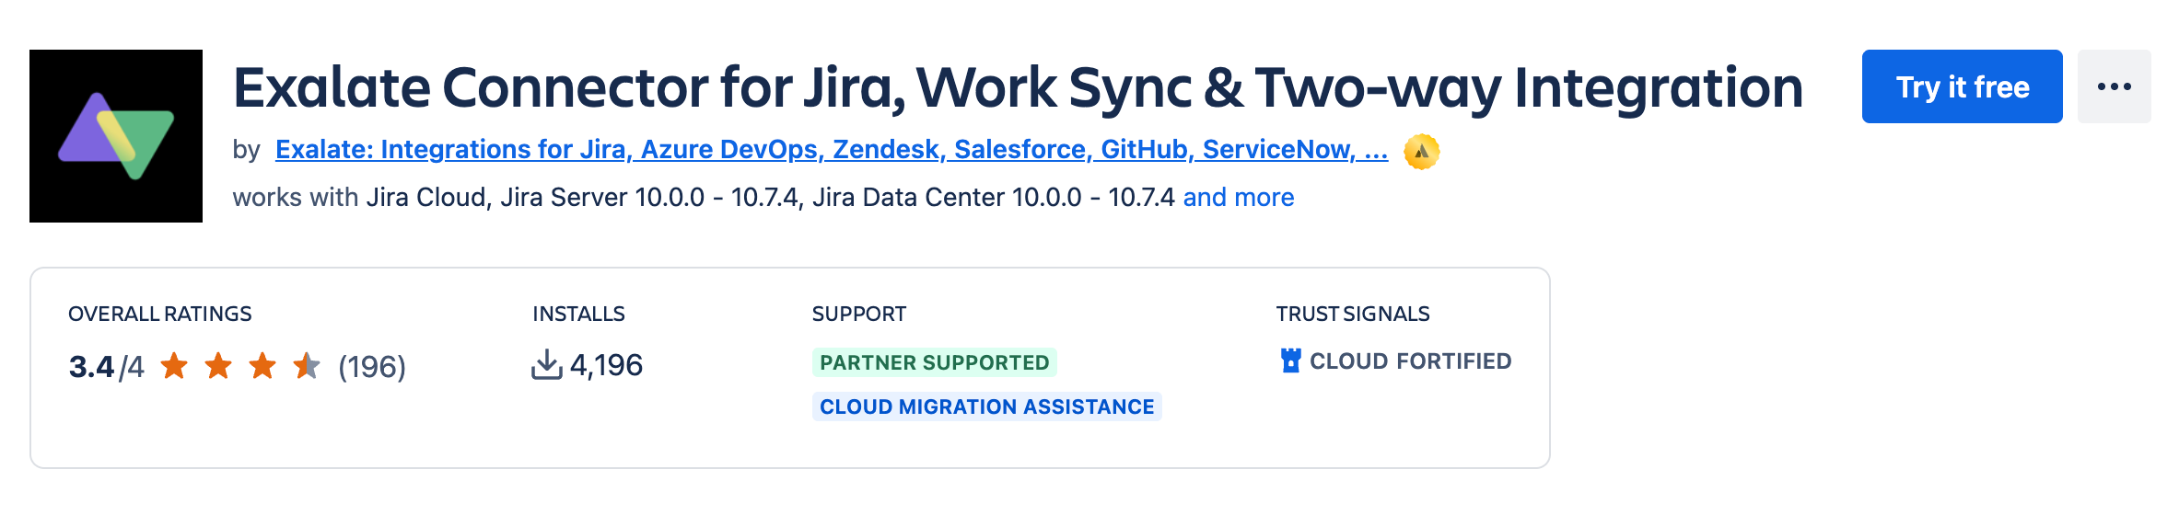Screen dimensions: 2179x515
Task: Expand compatibility with the 'and more' link
Action: pos(1238,197)
